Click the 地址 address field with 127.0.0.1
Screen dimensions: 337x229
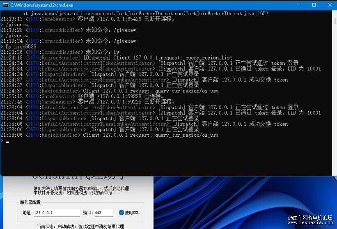click(x=57, y=213)
